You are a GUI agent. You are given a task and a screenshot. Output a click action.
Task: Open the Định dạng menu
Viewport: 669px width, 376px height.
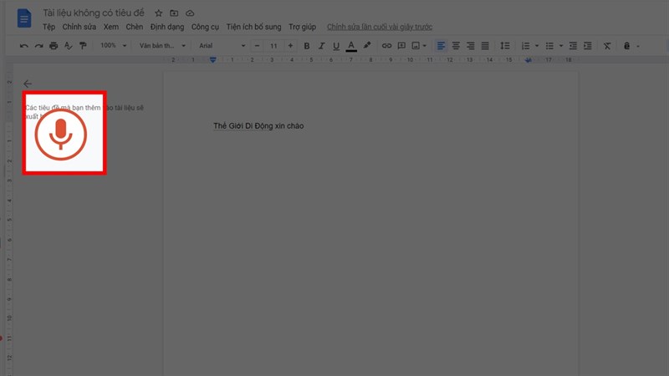(x=166, y=27)
